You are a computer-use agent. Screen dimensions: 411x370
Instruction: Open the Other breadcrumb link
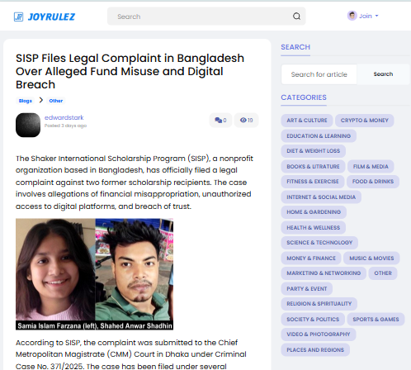pos(56,101)
